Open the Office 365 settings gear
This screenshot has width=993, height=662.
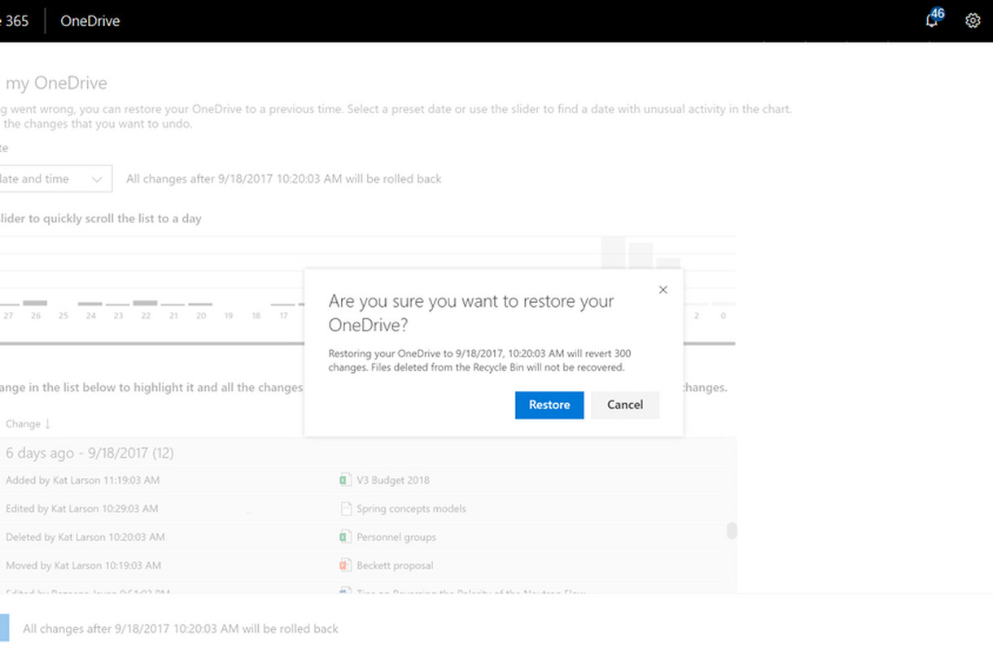point(973,20)
